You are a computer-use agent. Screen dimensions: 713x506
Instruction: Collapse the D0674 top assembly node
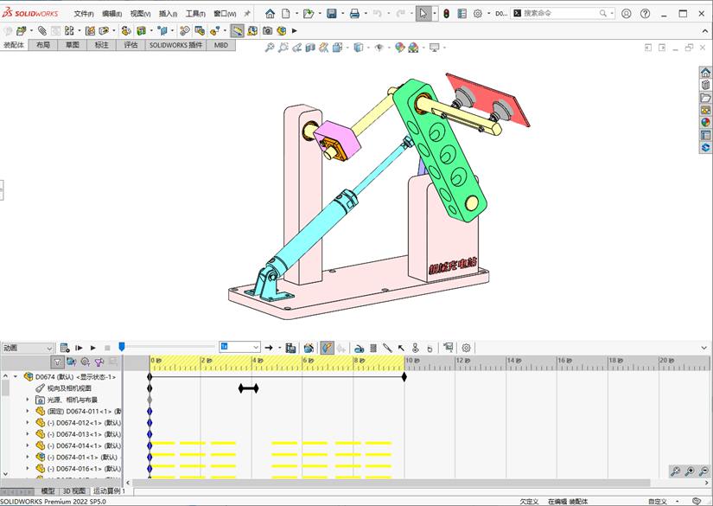pyautogui.click(x=16, y=377)
